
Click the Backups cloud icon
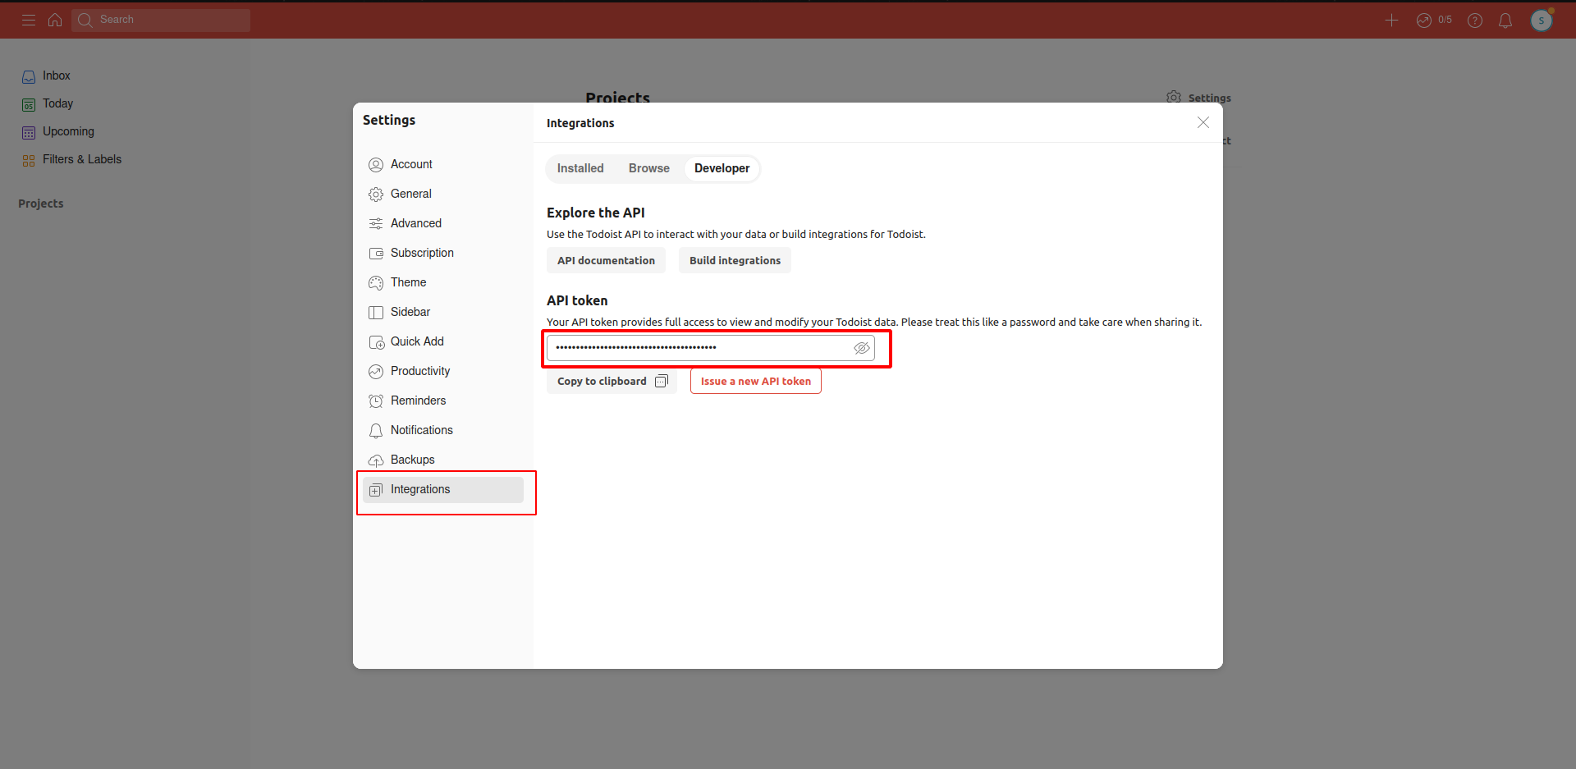pos(376,460)
